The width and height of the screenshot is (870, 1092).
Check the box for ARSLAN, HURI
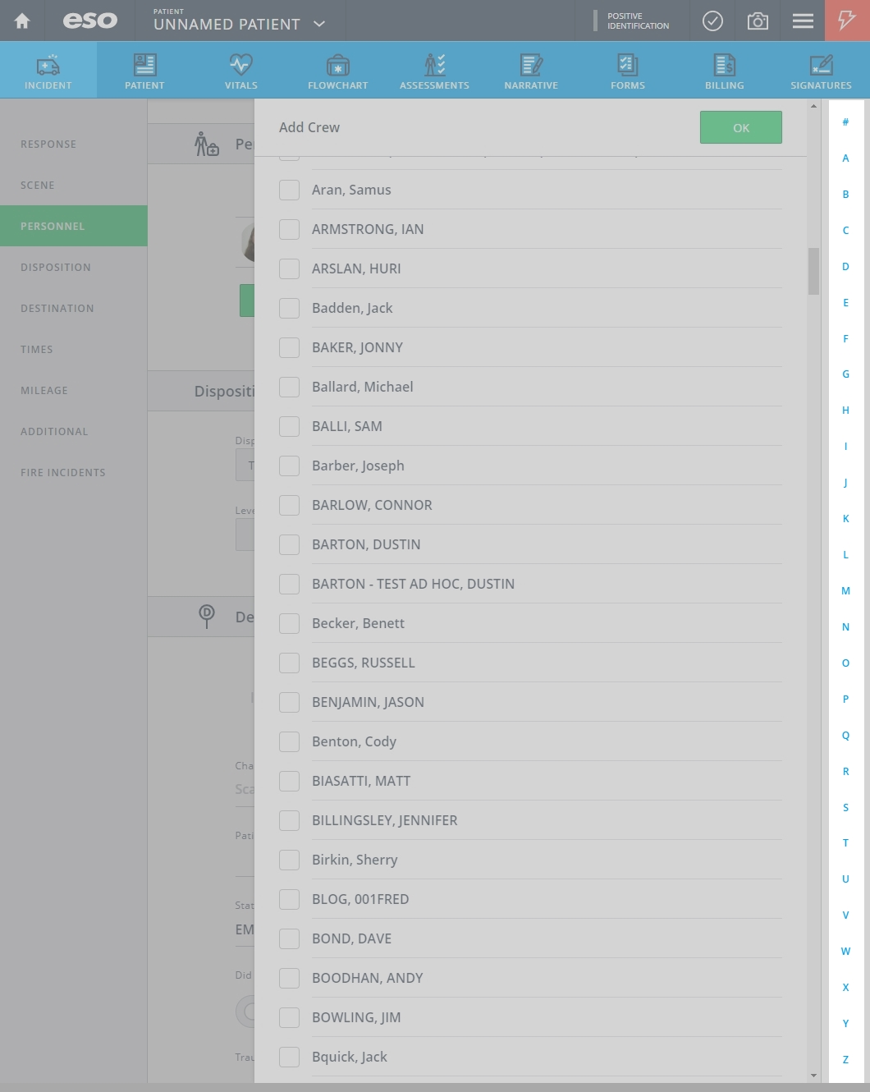[x=289, y=268]
